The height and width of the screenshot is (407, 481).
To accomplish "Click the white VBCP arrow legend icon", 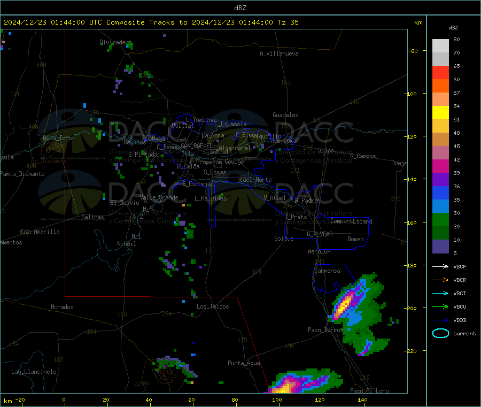I will pyautogui.click(x=440, y=266).
